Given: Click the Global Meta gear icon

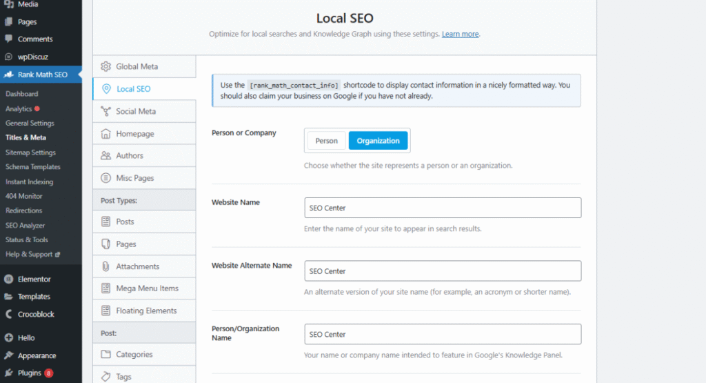Looking at the screenshot, I should [105, 67].
